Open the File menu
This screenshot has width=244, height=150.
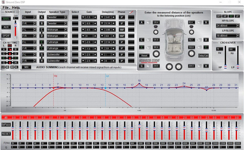point(6,7)
